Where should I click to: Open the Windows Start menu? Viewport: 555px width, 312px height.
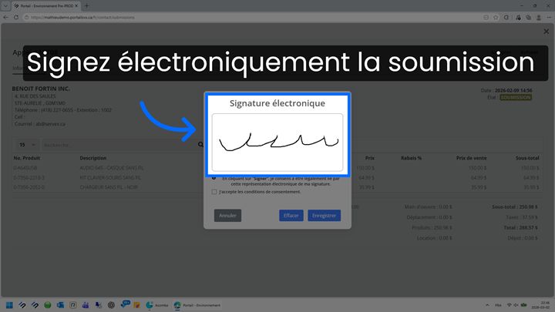[x=9, y=305]
